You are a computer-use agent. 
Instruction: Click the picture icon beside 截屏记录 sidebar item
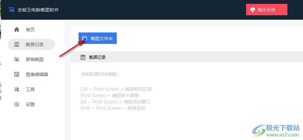pos(17,45)
